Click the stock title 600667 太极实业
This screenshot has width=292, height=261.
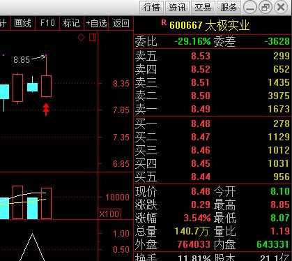coord(209,25)
